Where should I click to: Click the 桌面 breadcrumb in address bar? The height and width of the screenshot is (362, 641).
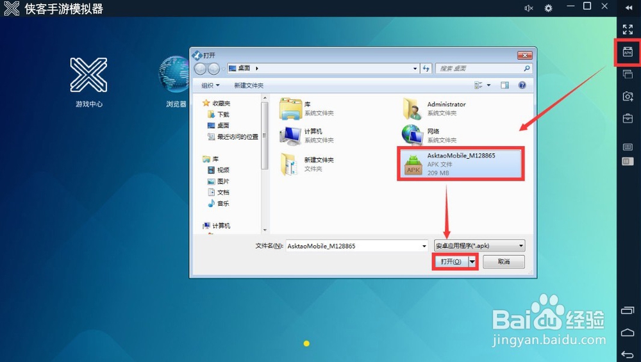(x=244, y=68)
